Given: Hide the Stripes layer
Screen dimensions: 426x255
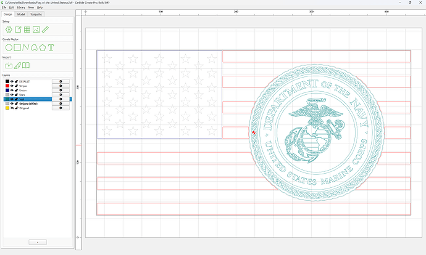Looking at the screenshot, I should pyautogui.click(x=12, y=86).
